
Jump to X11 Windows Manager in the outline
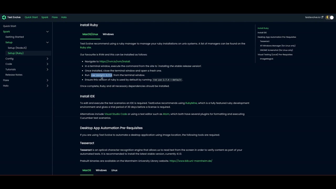point(278,46)
